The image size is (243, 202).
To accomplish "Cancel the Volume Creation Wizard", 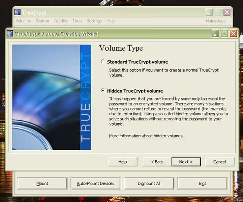I will [219, 162].
